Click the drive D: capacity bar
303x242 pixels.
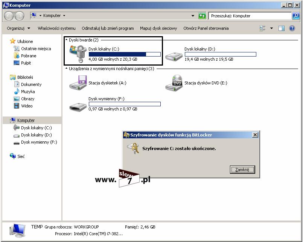coord(221,54)
